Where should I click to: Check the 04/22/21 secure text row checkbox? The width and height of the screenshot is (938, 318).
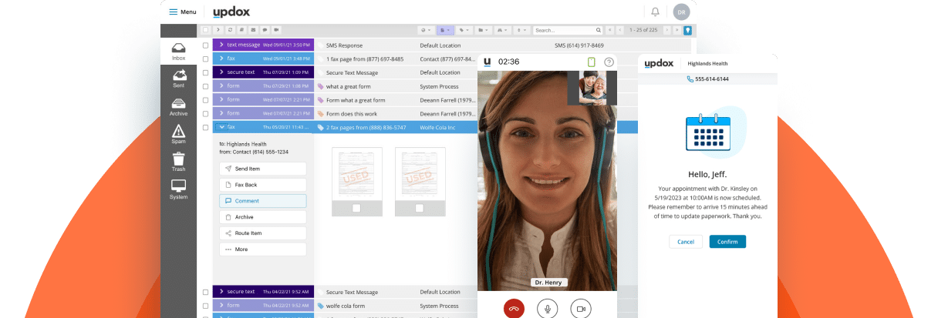pos(205,292)
